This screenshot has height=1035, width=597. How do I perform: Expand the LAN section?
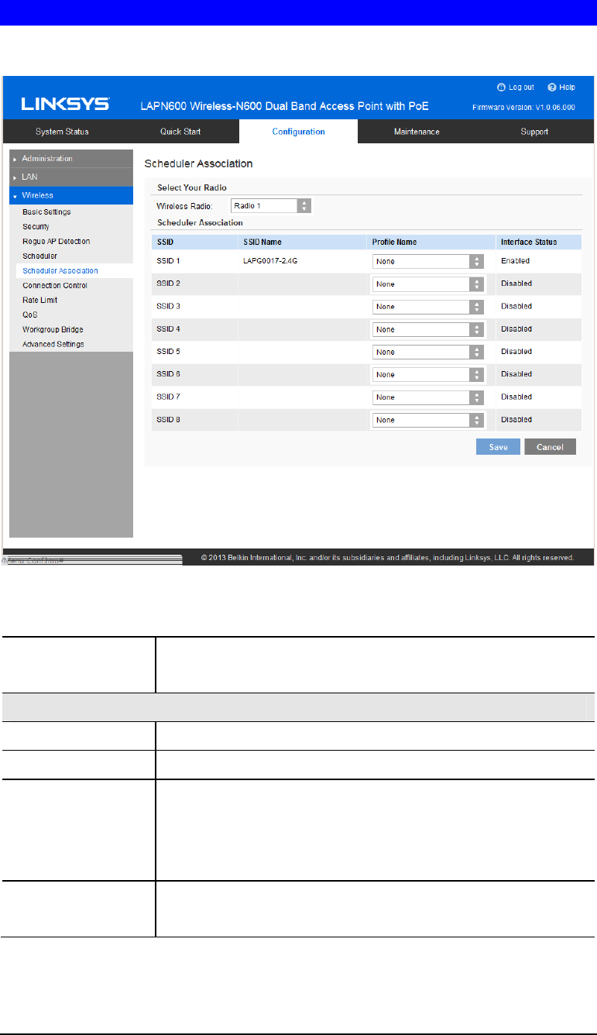[x=71, y=177]
